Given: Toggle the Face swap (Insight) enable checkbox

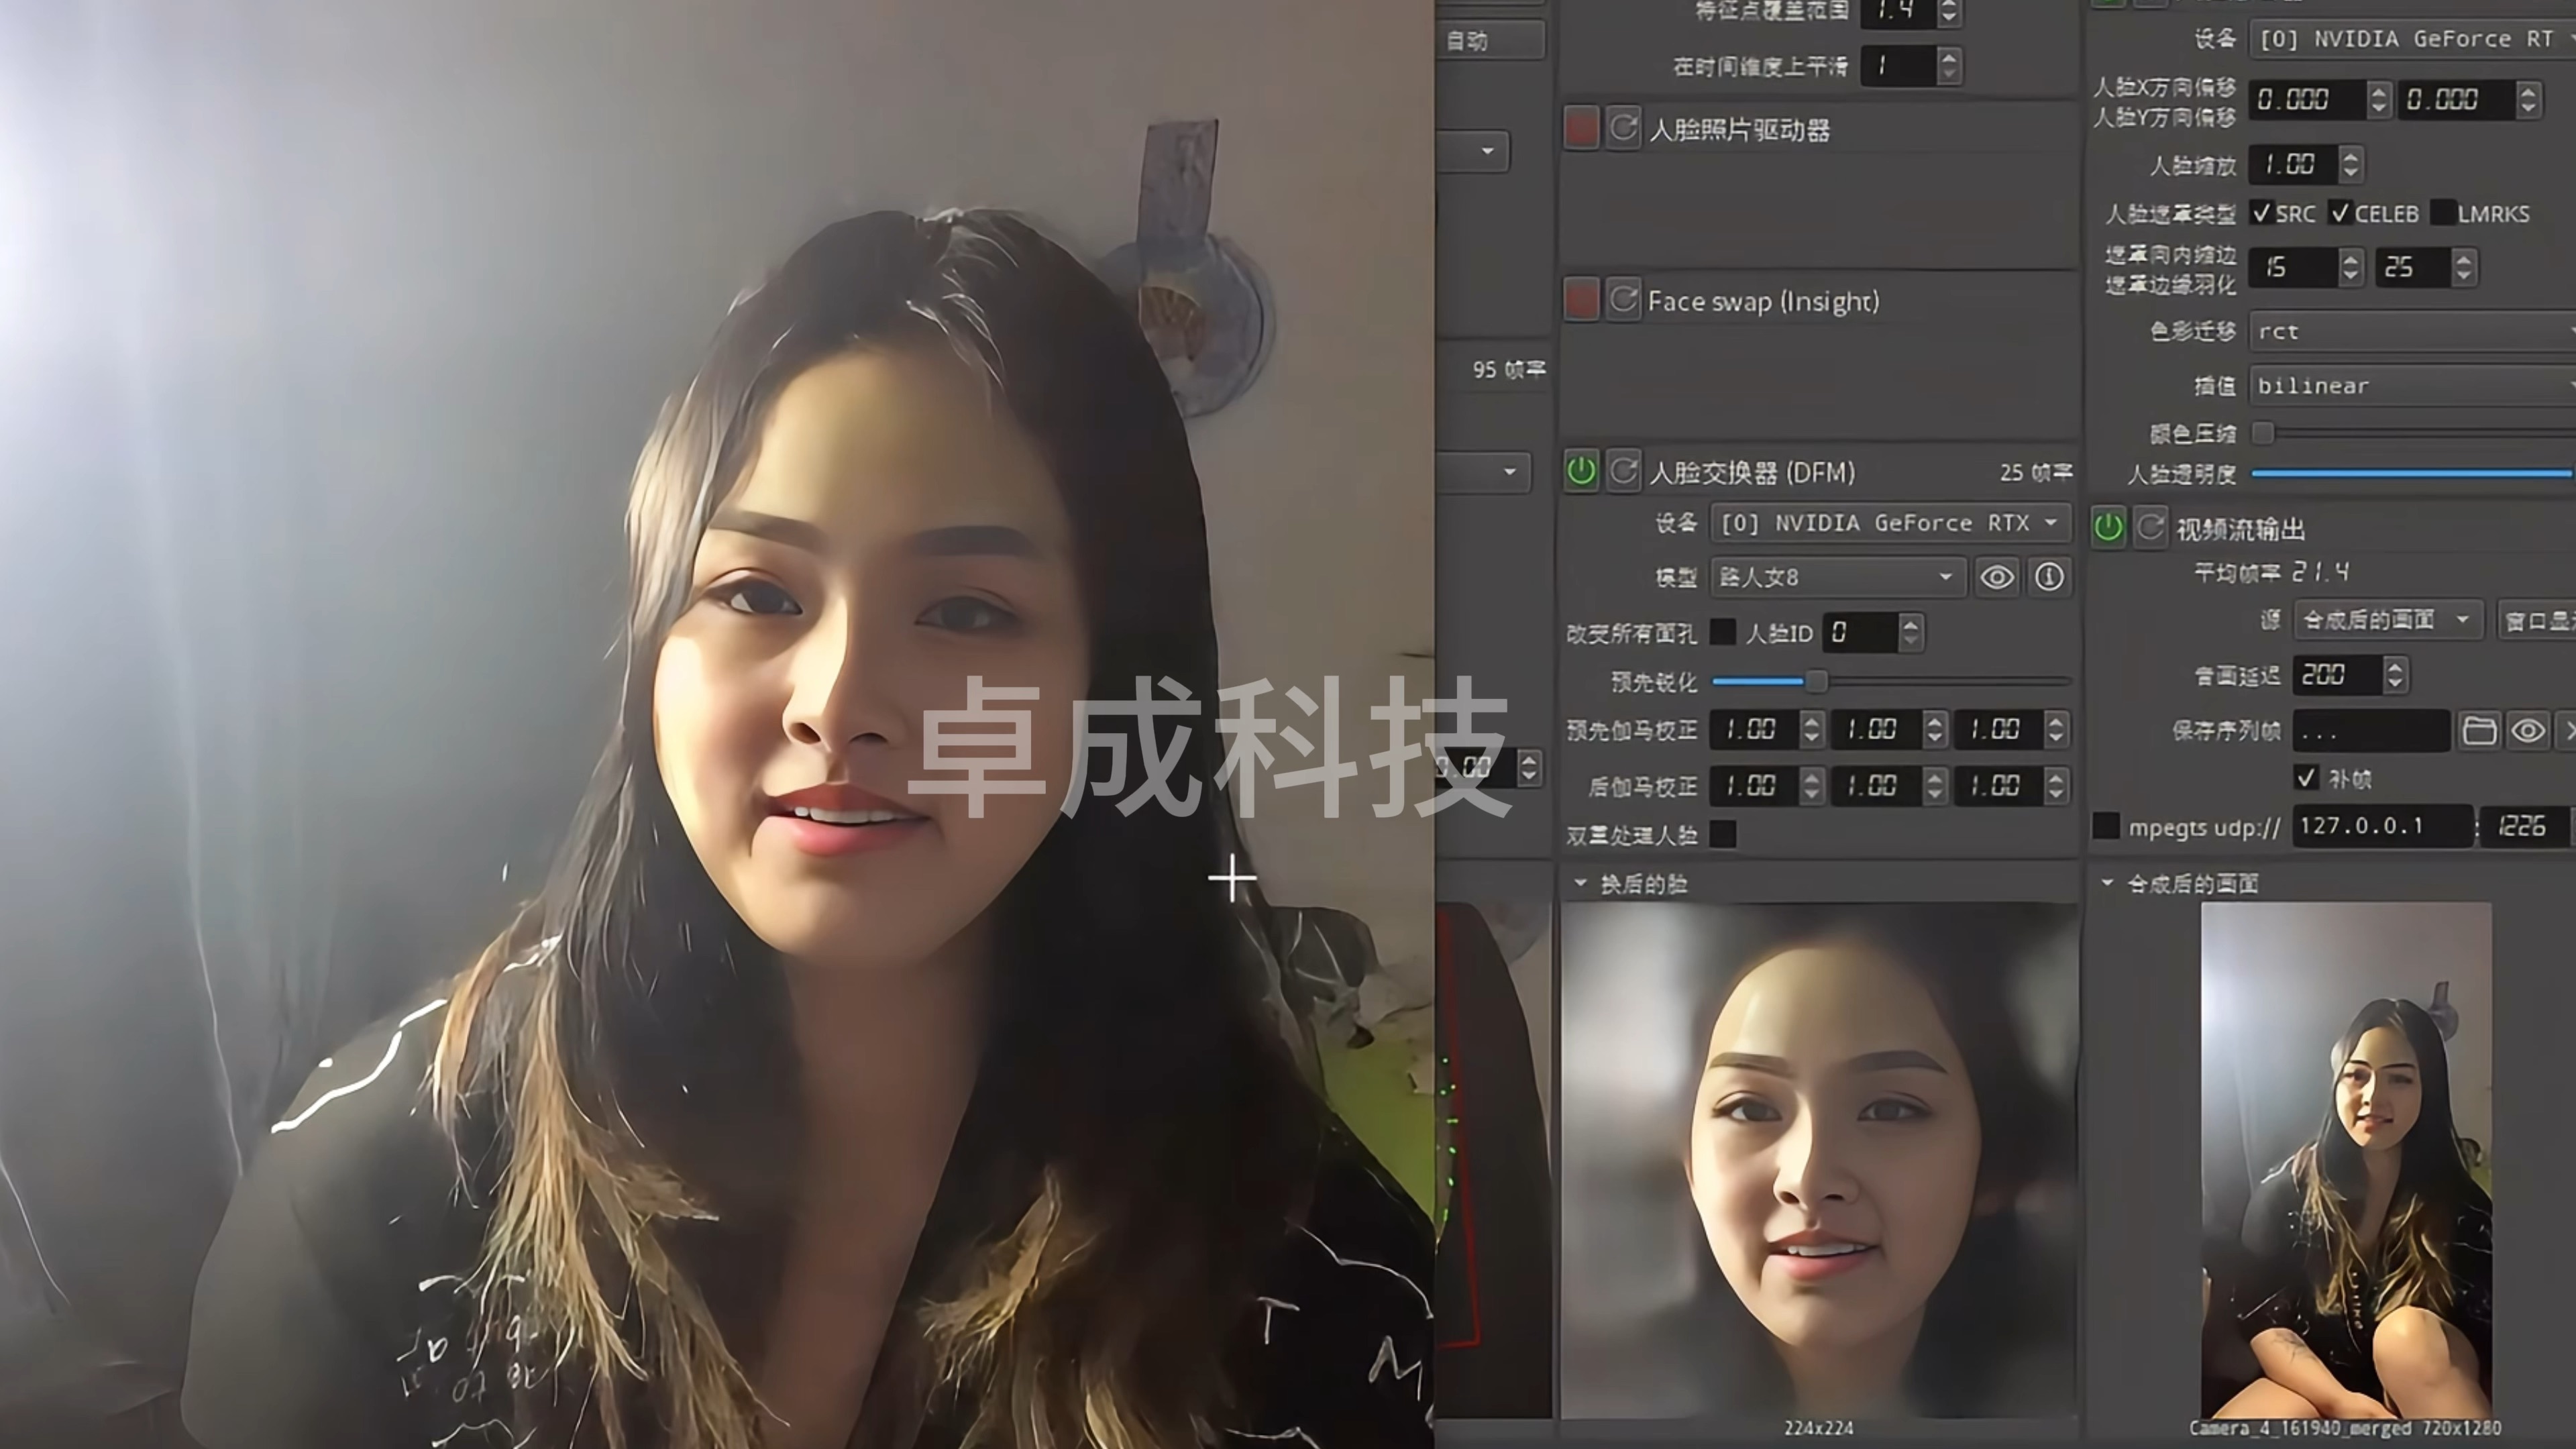Looking at the screenshot, I should click(x=1580, y=299).
